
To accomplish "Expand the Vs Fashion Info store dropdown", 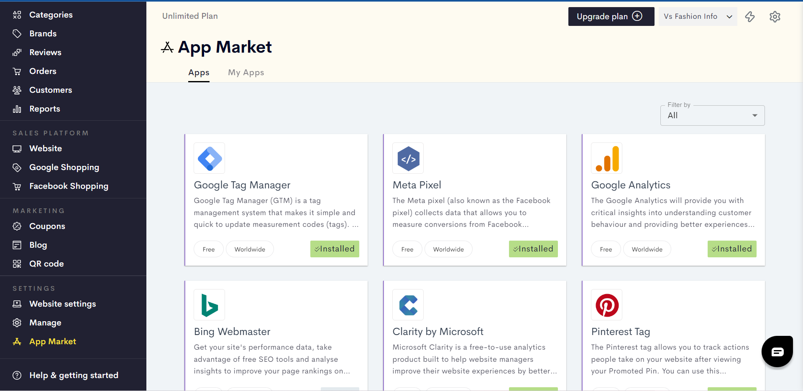I will [x=698, y=17].
